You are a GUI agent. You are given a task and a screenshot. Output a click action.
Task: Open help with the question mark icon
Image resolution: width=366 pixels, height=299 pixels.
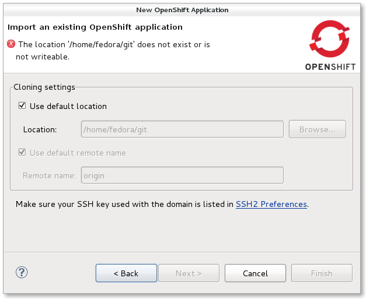click(x=22, y=272)
